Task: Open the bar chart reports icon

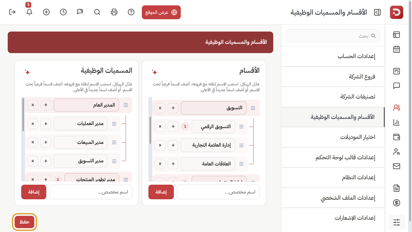Action: point(397,122)
